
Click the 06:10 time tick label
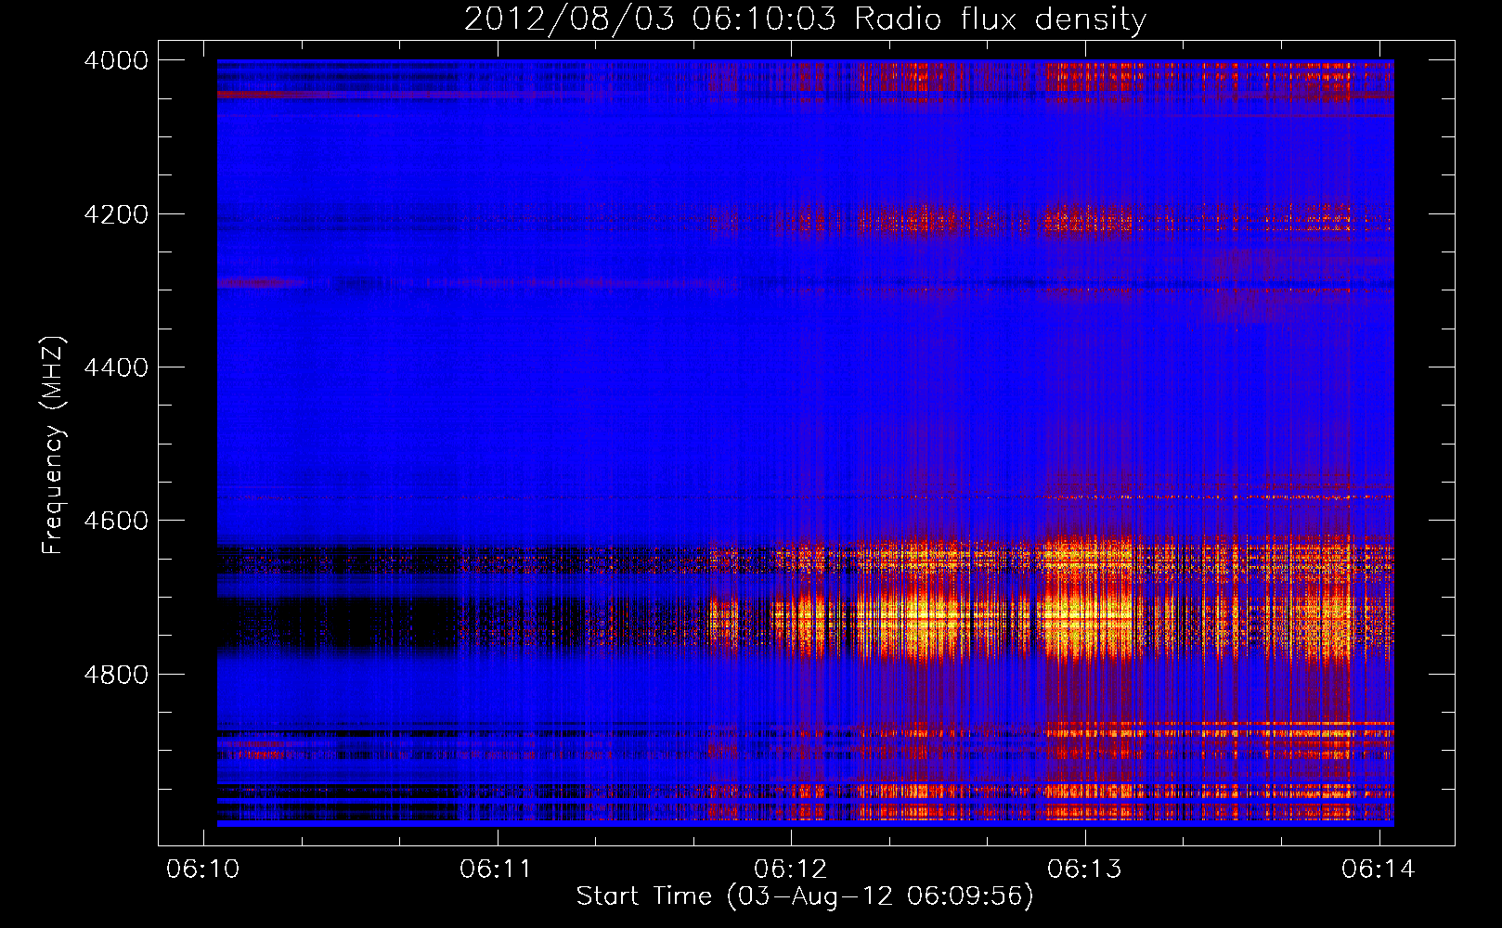[x=202, y=869]
